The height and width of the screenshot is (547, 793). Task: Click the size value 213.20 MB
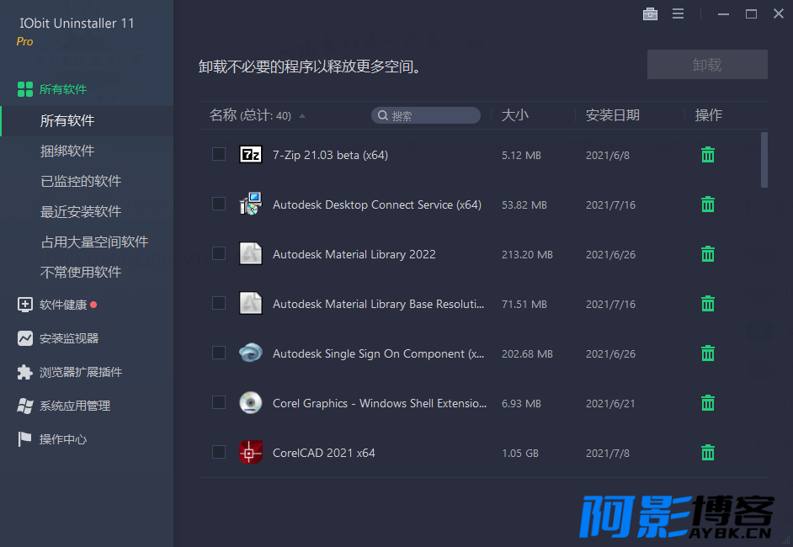527,254
